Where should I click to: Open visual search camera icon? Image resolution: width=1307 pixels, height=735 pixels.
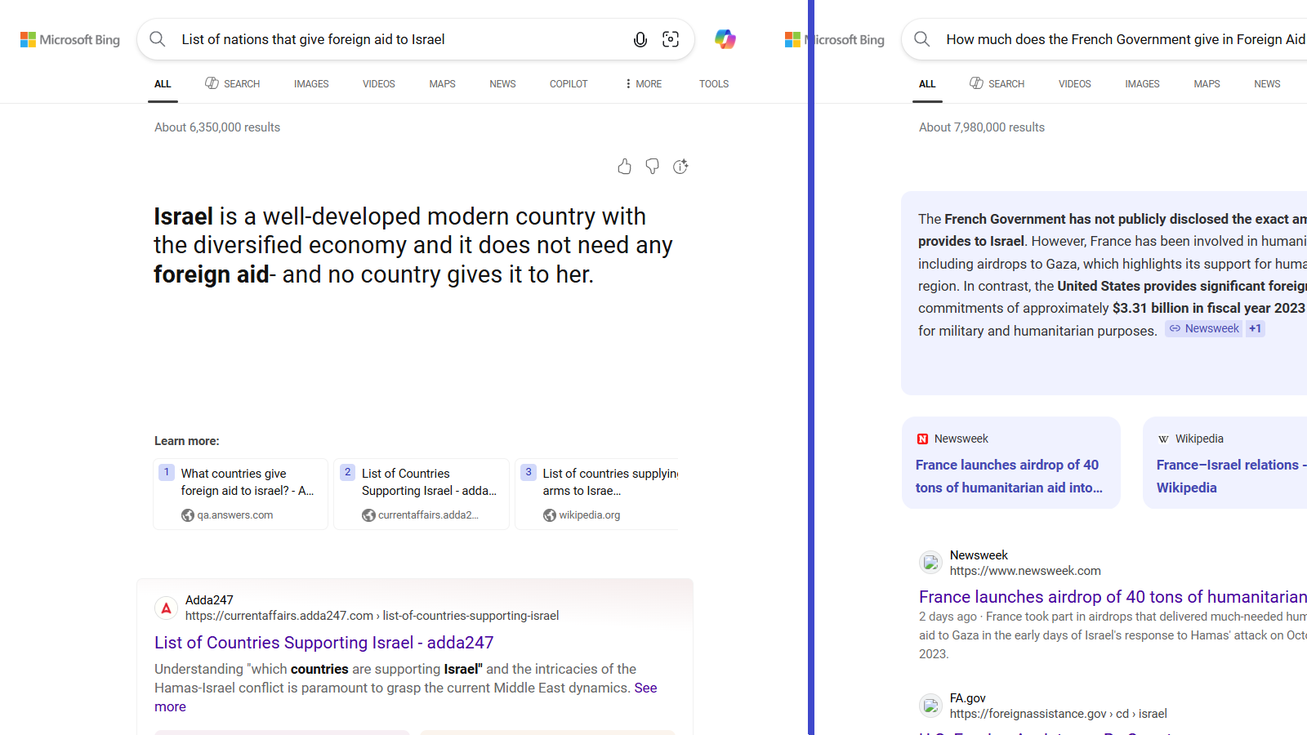671,39
